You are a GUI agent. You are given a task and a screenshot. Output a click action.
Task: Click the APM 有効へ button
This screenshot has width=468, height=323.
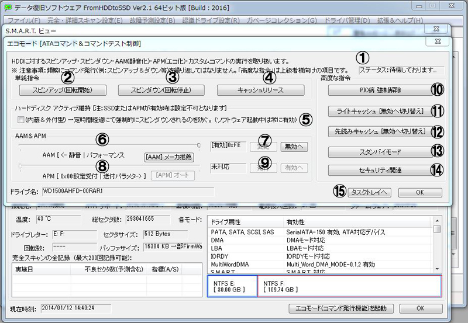pos(294,168)
